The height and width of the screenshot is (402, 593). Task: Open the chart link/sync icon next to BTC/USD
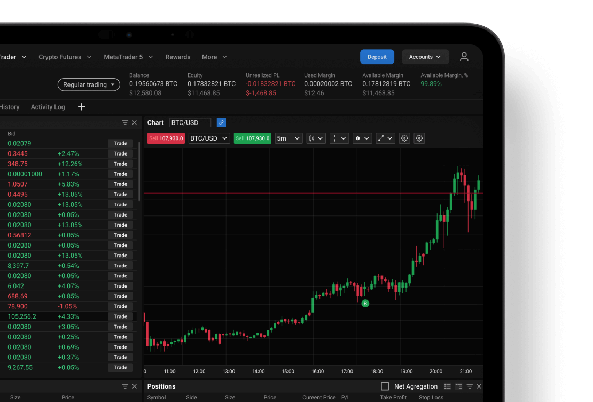pyautogui.click(x=221, y=122)
